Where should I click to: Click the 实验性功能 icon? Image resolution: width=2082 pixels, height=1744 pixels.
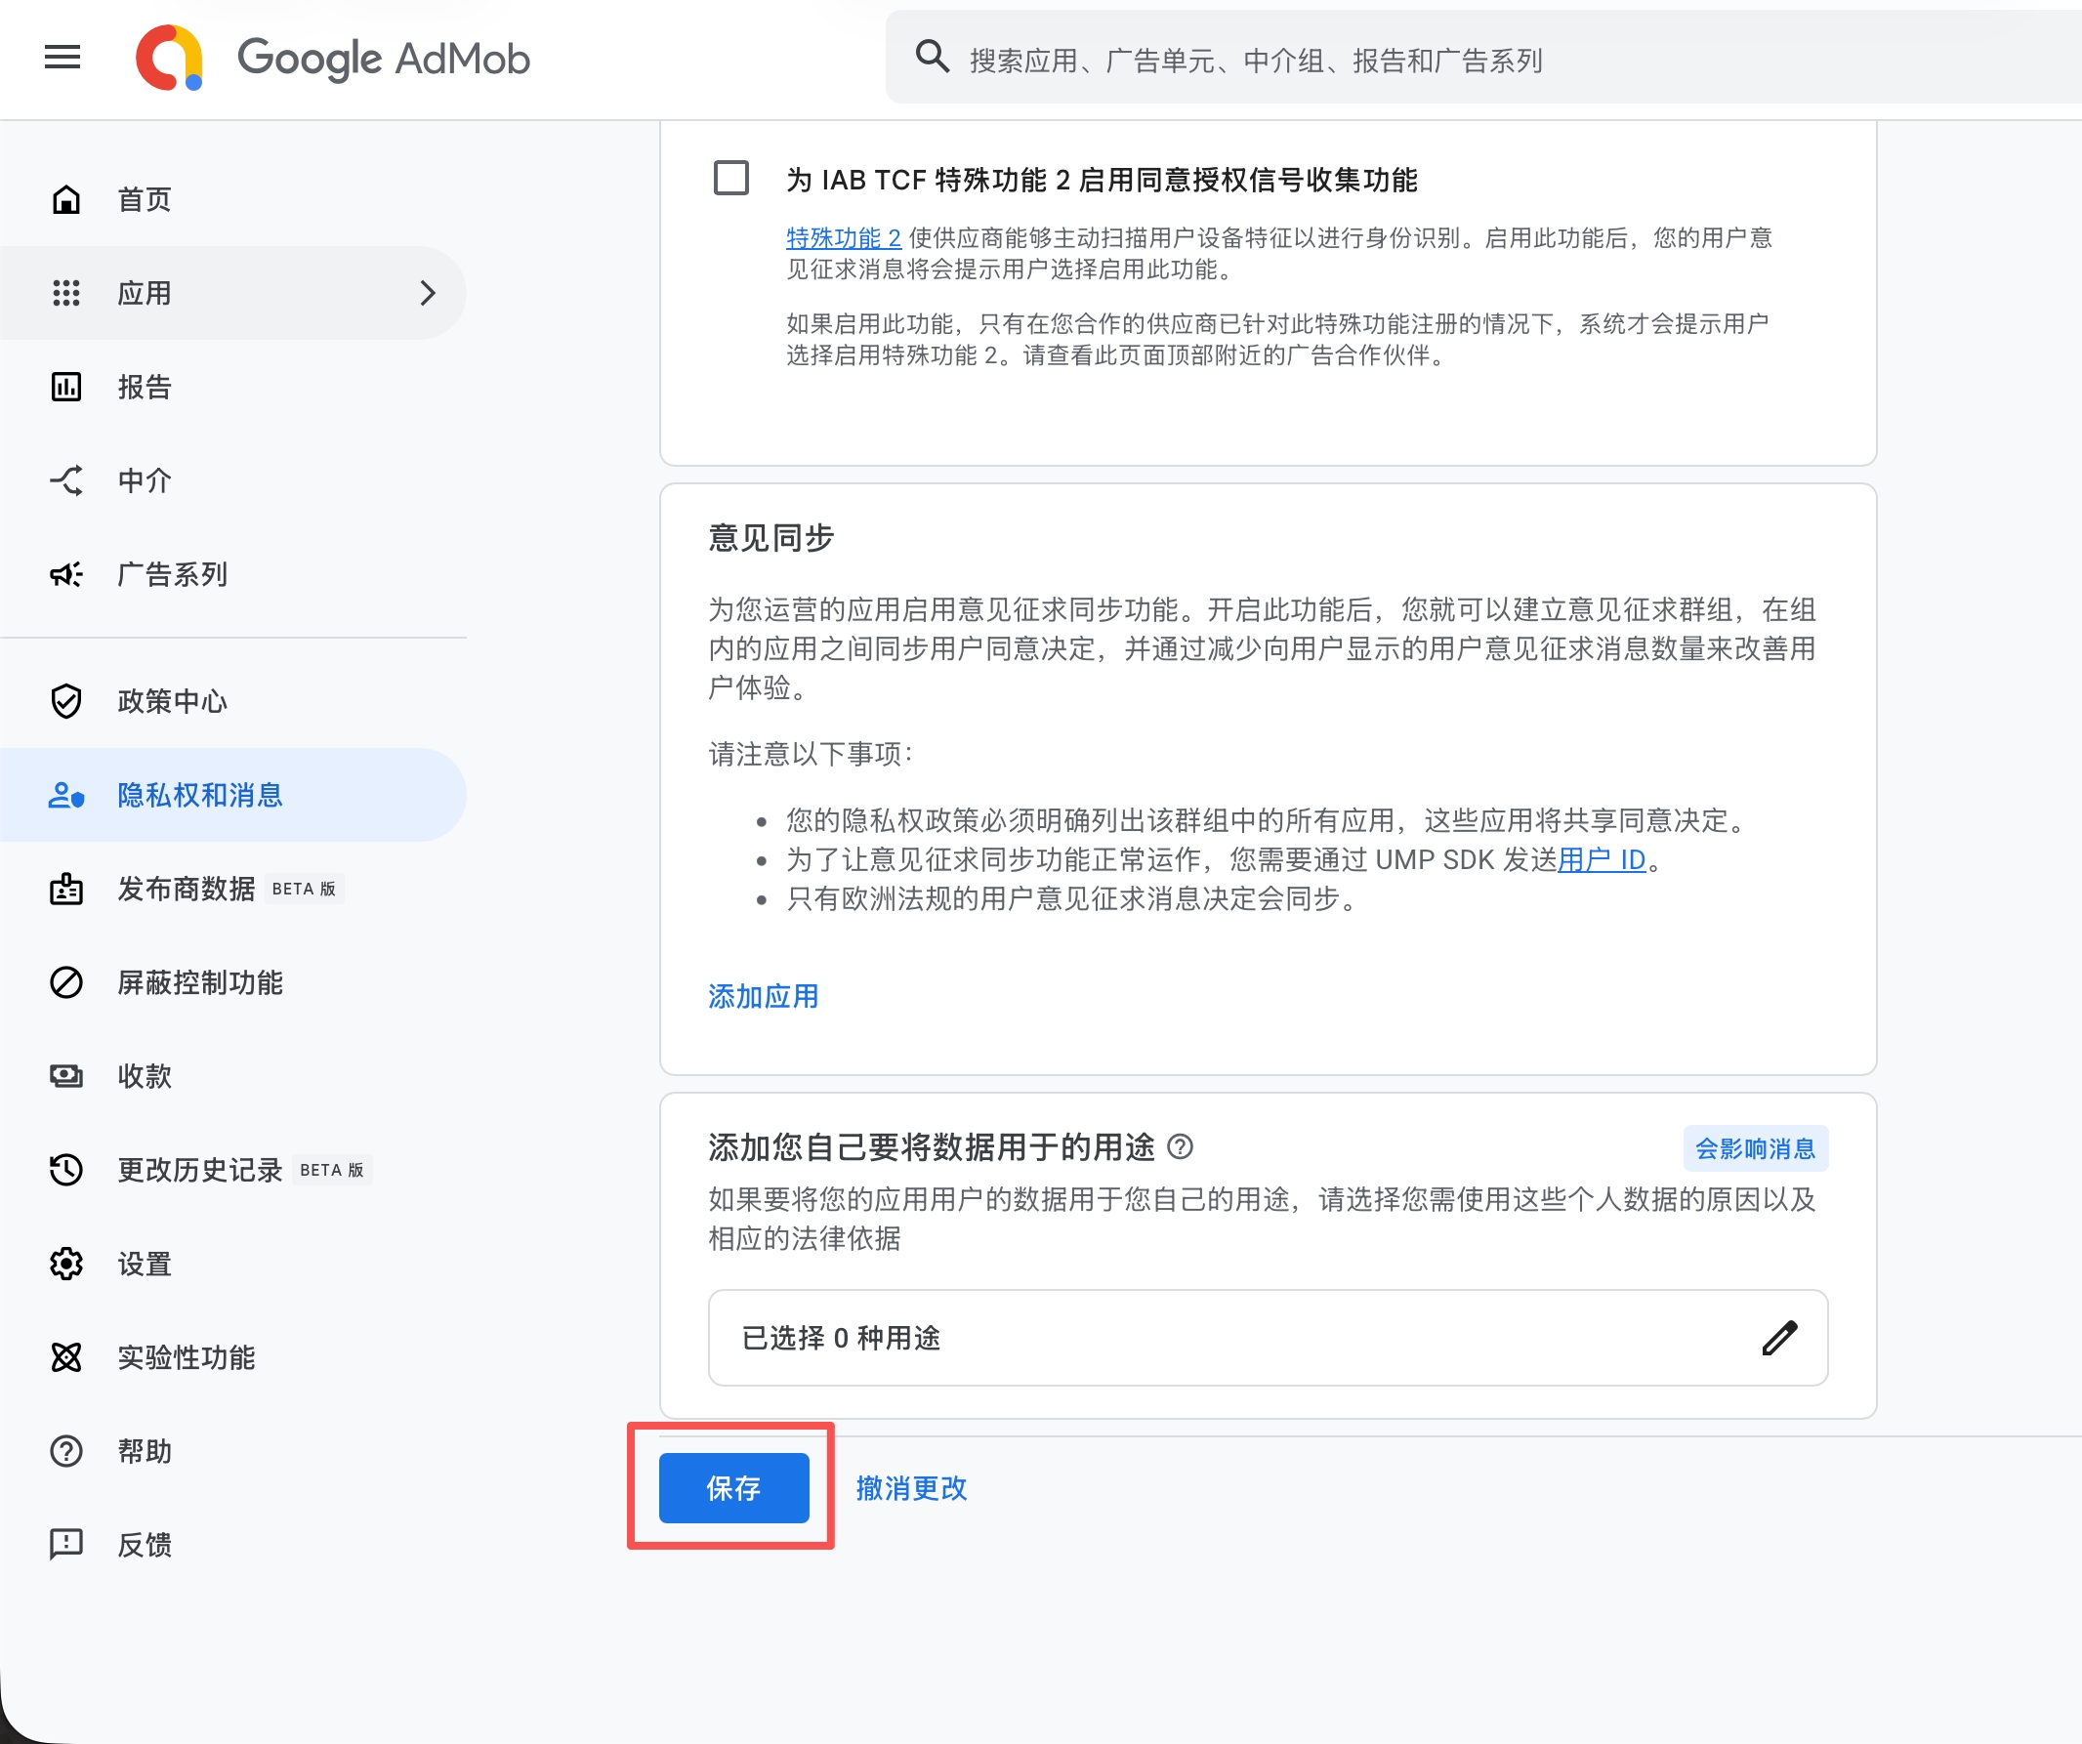coord(66,1357)
